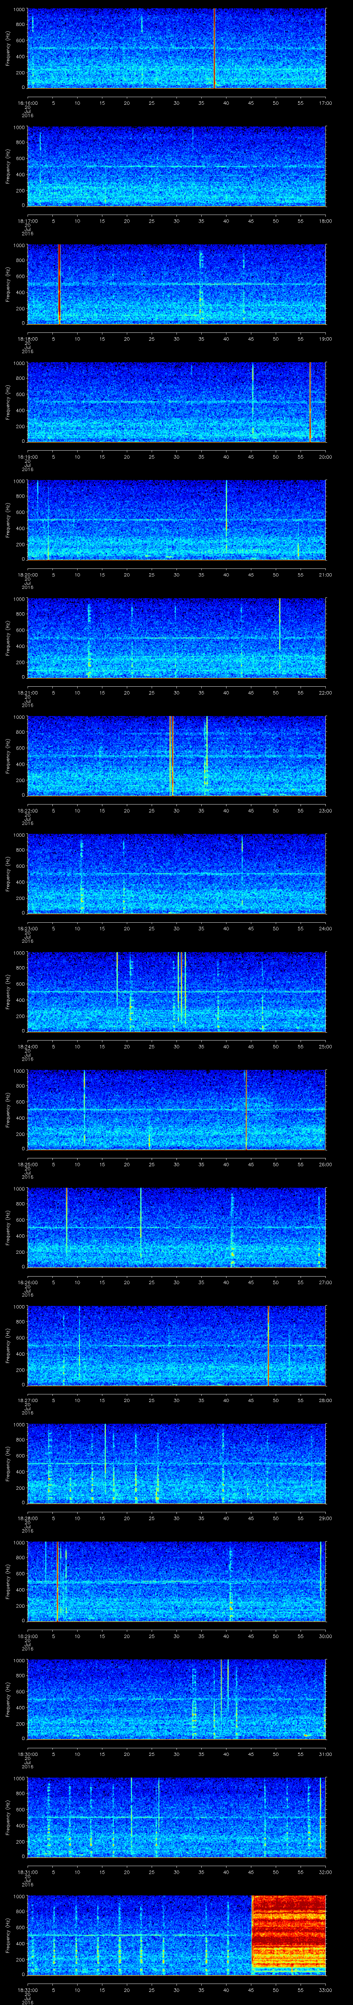Image resolution: width=353 pixels, height=2005 pixels.
Task: Select the red line near 57s in the 18:19 spectrogram
Action: [x=310, y=402]
